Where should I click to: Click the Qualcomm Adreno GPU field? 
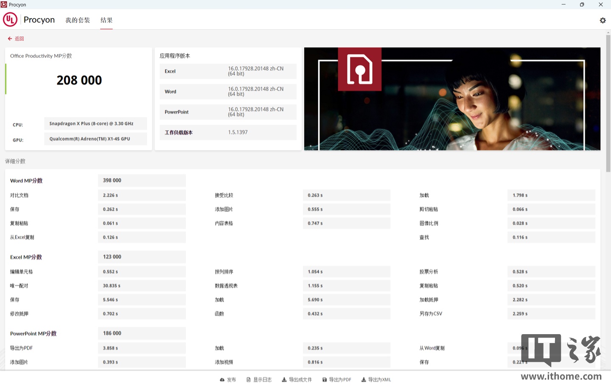click(95, 139)
